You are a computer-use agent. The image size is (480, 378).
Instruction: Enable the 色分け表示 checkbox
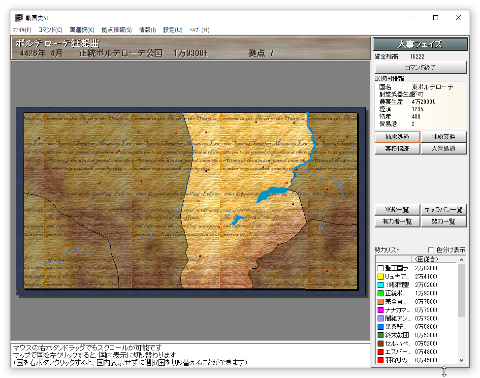pos(431,250)
